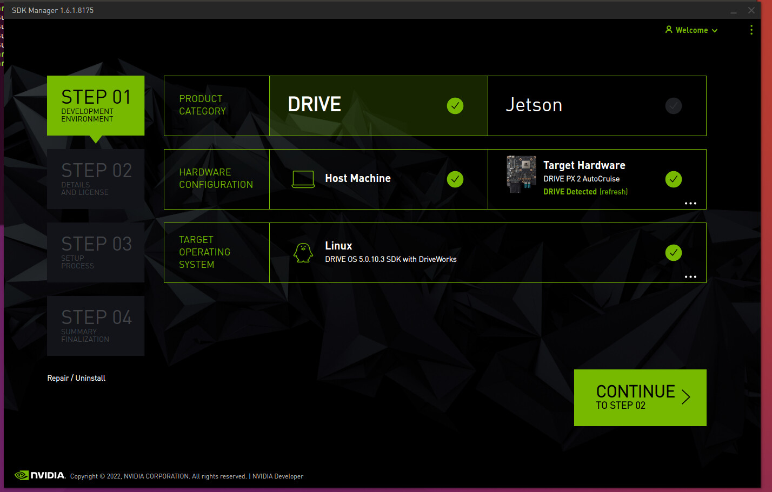The width and height of the screenshot is (772, 492).
Task: Click CONTINUE to Step 02
Action: 640,397
